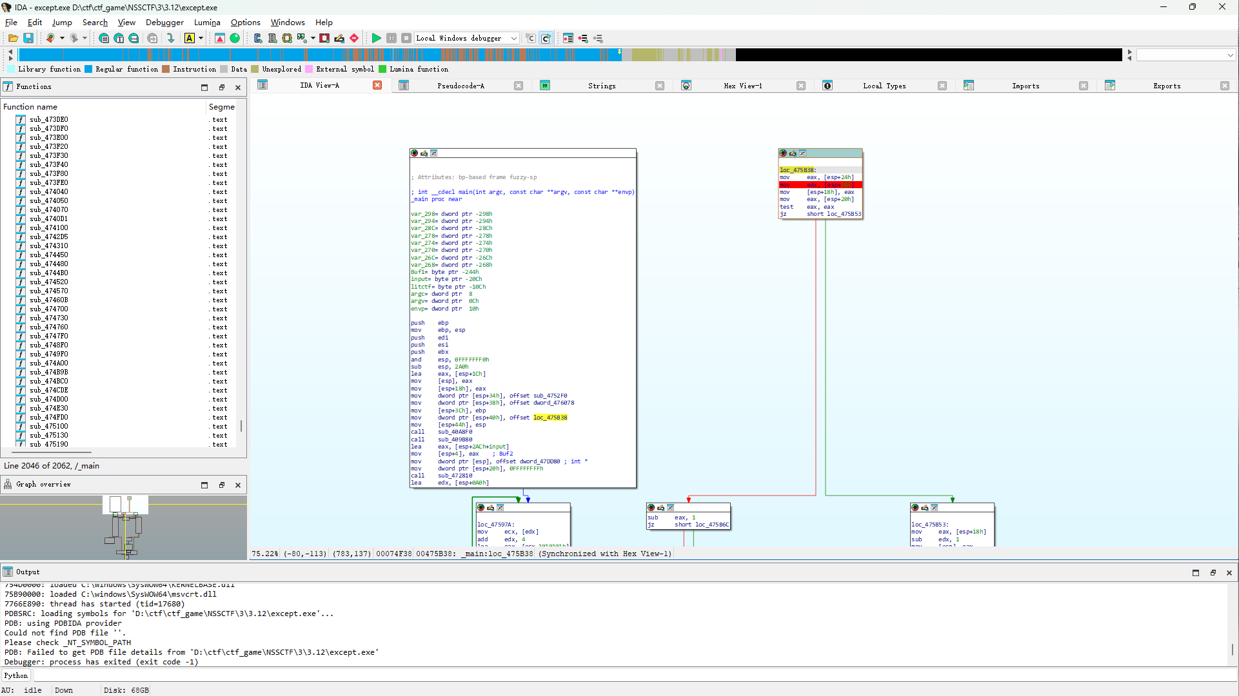Switch to the Strings tab
Screen dimensions: 1239x696
601,86
